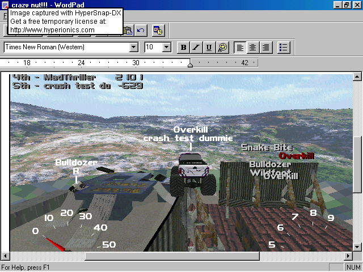Open the WordPad title bar system menu icon
This screenshot has width=363, height=272.
point(5,5)
